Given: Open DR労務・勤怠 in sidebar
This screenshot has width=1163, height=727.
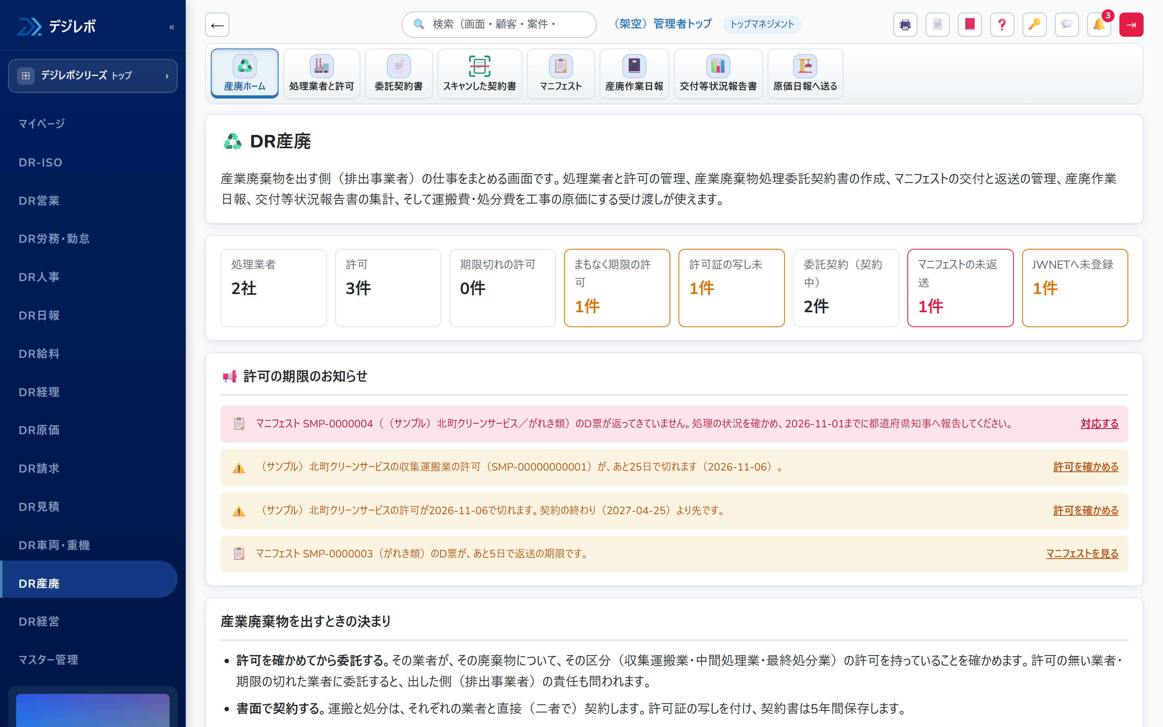Looking at the screenshot, I should pos(89,239).
